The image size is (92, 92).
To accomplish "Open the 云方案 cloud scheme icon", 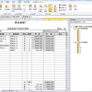I will tap(45, 6).
